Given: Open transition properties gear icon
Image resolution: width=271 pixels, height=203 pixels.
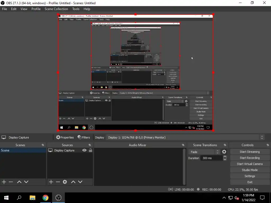Looking at the screenshot, I should [224, 152].
